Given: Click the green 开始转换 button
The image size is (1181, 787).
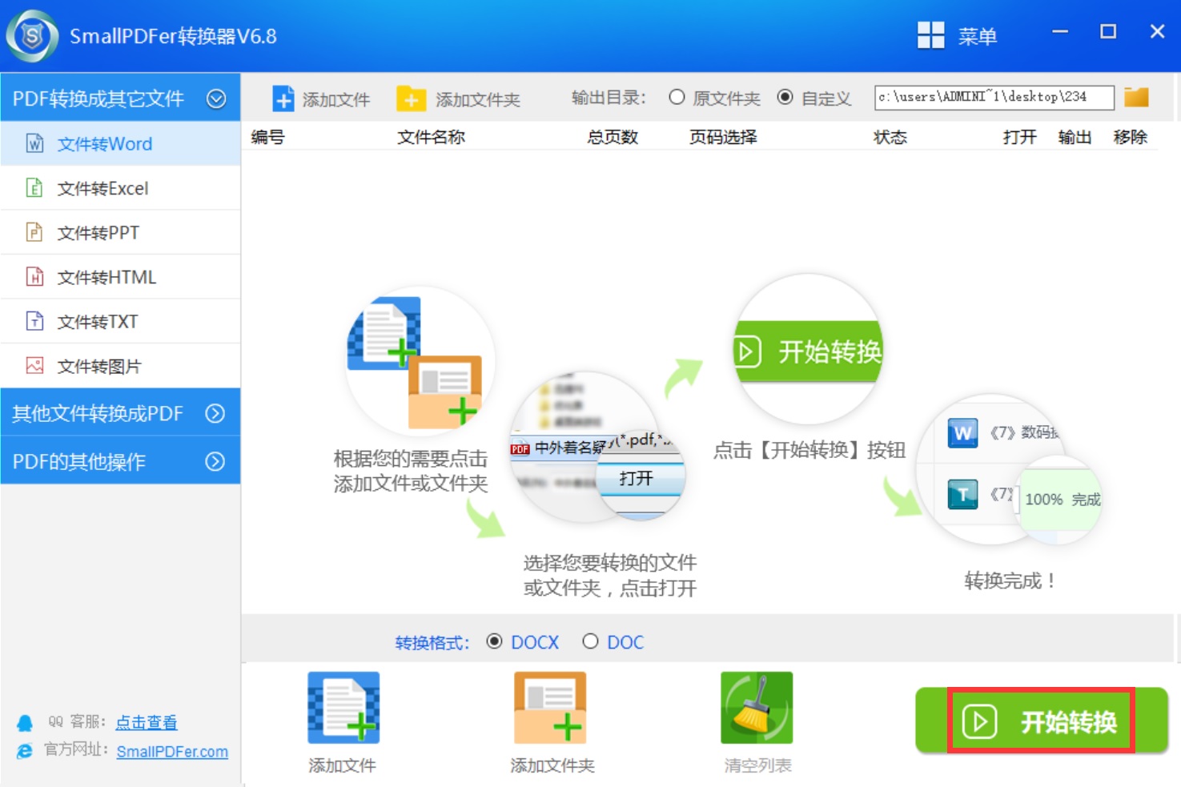Looking at the screenshot, I should pos(1041,721).
